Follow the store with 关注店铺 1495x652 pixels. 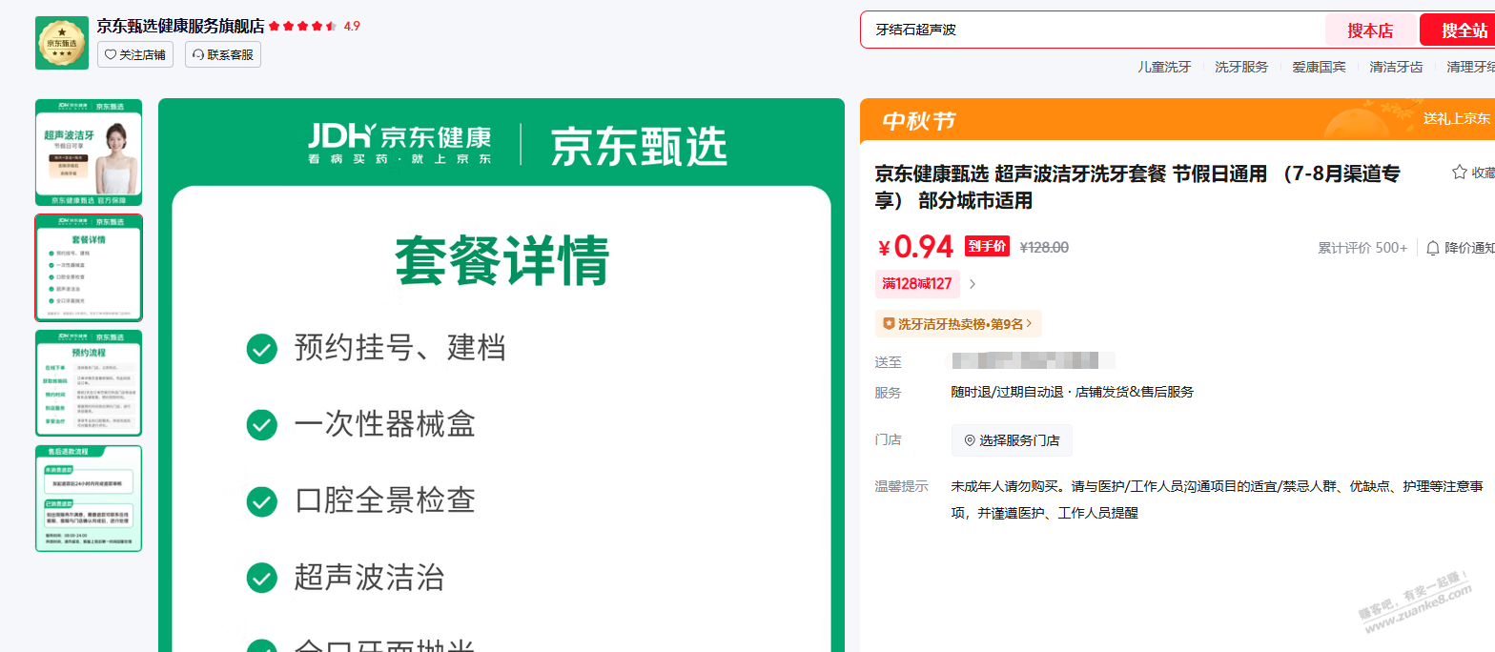pyautogui.click(x=135, y=54)
